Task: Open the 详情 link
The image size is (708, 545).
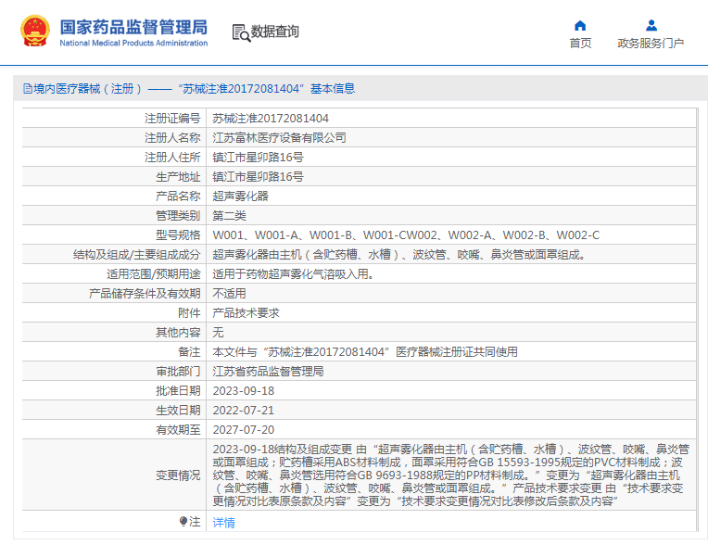Action: click(223, 523)
